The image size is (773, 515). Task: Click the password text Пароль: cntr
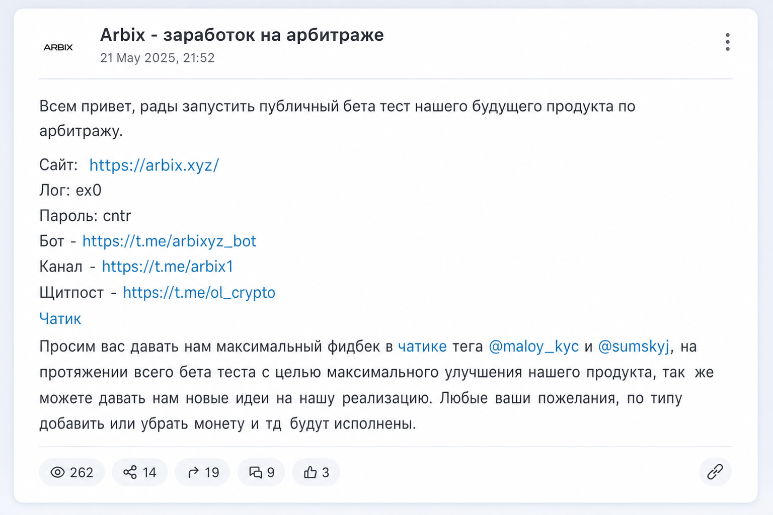point(85,216)
